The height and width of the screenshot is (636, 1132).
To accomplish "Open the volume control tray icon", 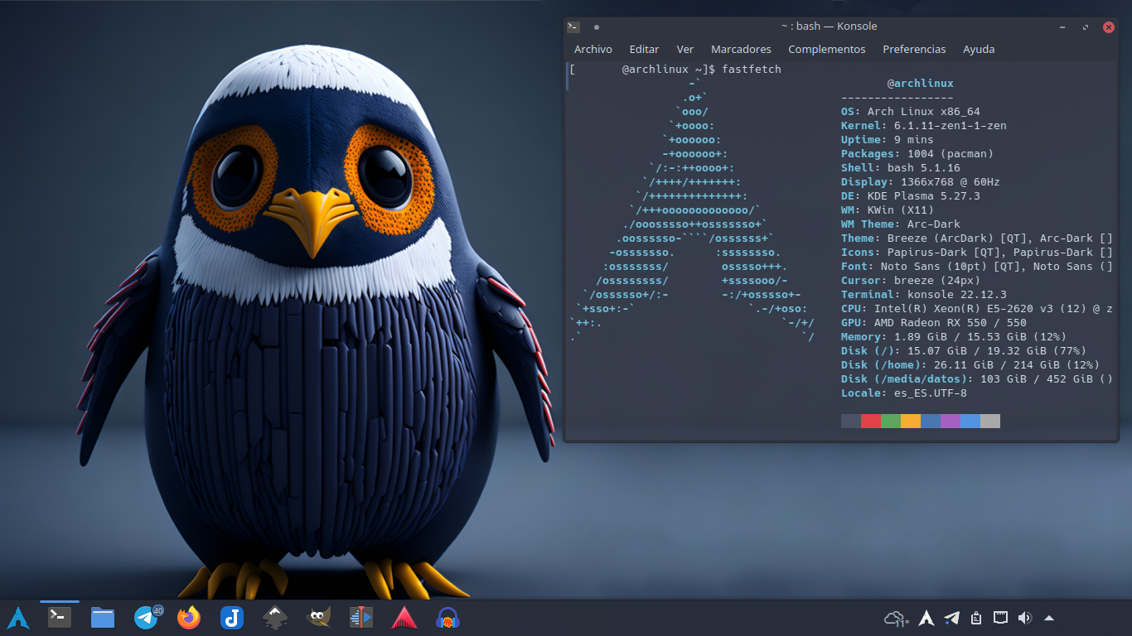I will coord(1025,618).
